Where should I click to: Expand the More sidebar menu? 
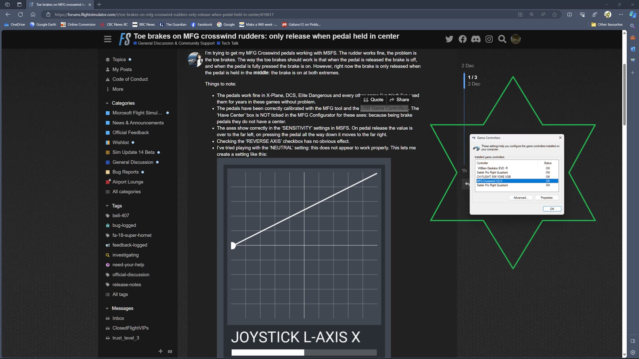tap(117, 89)
